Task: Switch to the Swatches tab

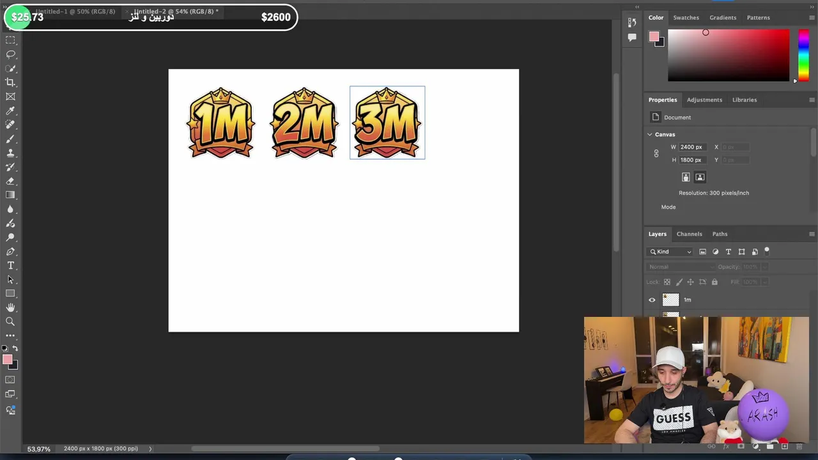Action: [x=686, y=17]
